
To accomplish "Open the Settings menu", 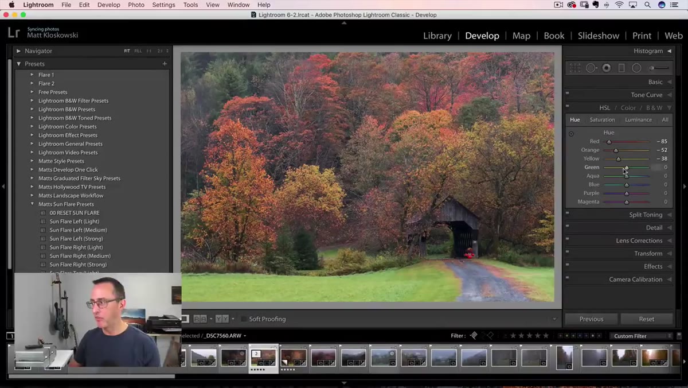I will click(163, 5).
